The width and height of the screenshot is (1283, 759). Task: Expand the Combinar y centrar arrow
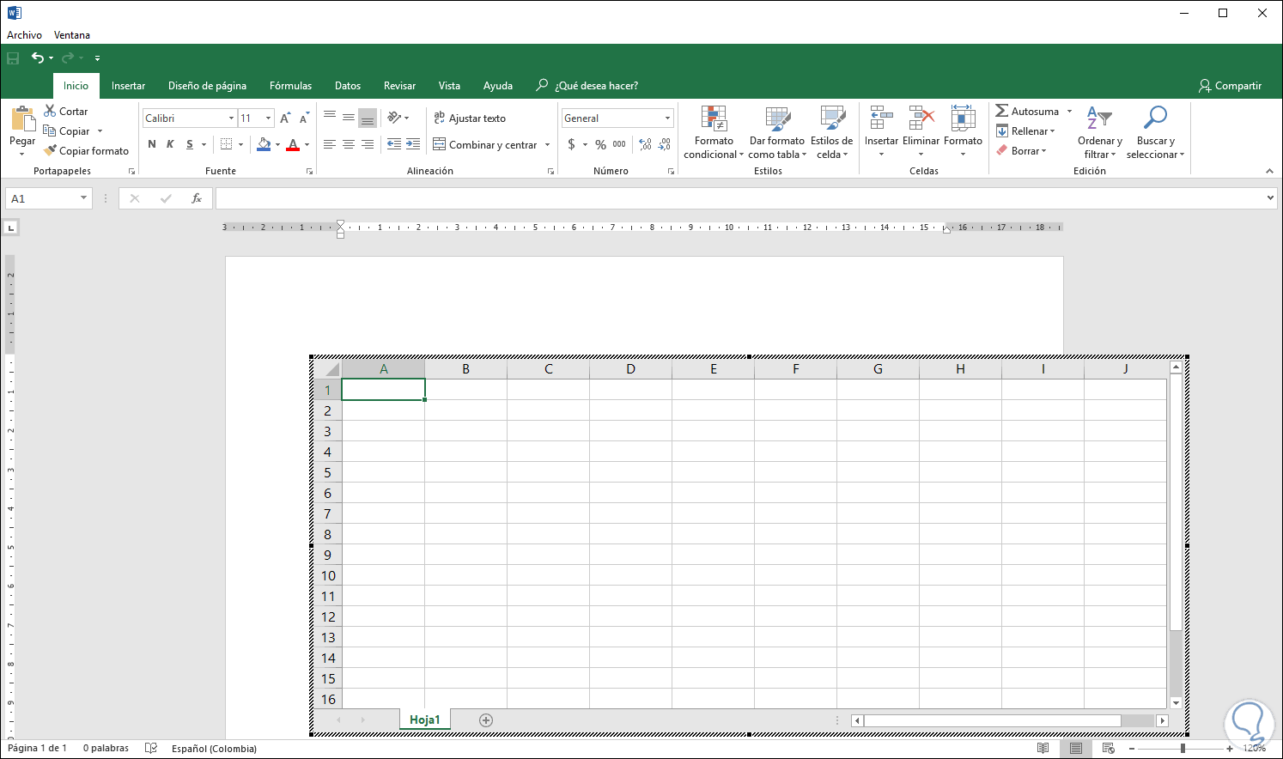click(547, 145)
